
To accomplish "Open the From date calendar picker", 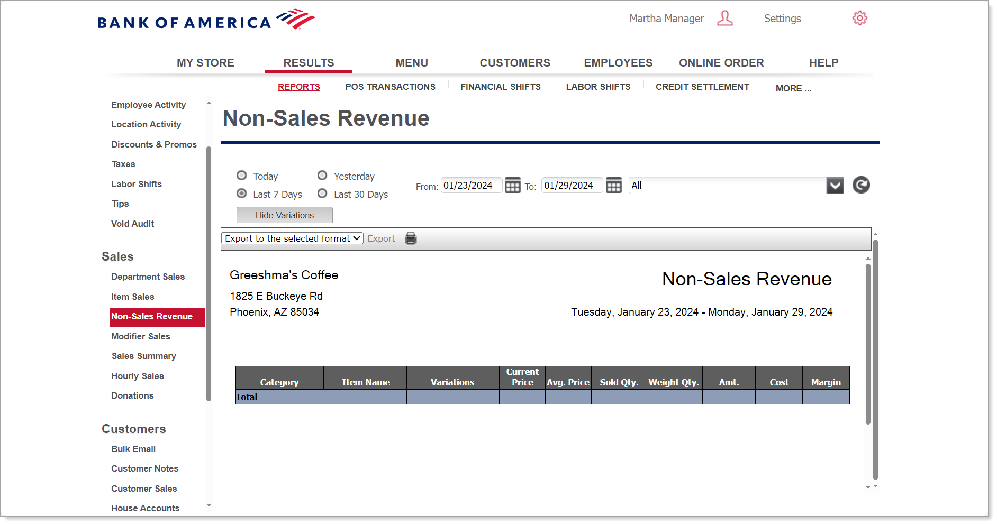I will pos(512,186).
